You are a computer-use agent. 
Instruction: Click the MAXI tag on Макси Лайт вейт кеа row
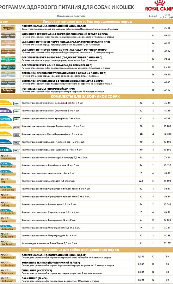[17, 143]
